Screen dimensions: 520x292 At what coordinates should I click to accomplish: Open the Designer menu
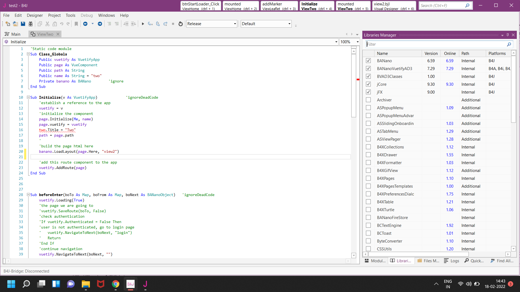tap(35, 15)
